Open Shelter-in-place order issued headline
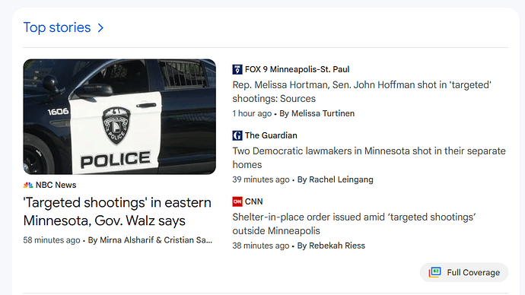This screenshot has height=295, width=525. pyautogui.click(x=354, y=224)
